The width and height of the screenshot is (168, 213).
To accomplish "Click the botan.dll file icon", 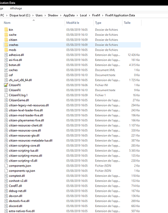I will [x=6, y=65].
